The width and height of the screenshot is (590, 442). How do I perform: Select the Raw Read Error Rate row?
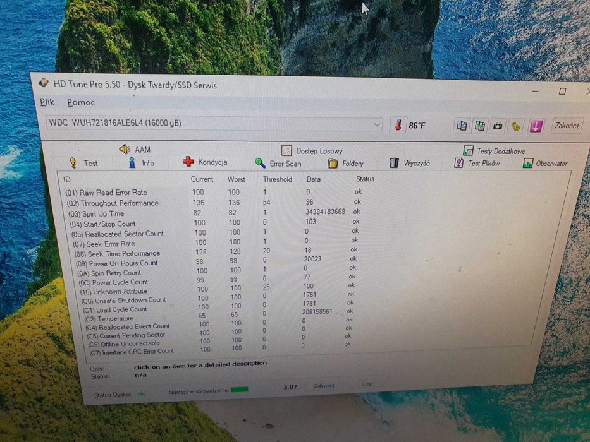tap(214, 193)
